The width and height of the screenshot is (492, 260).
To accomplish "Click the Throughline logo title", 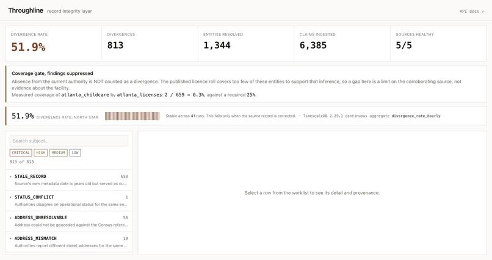I will click(x=26, y=10).
